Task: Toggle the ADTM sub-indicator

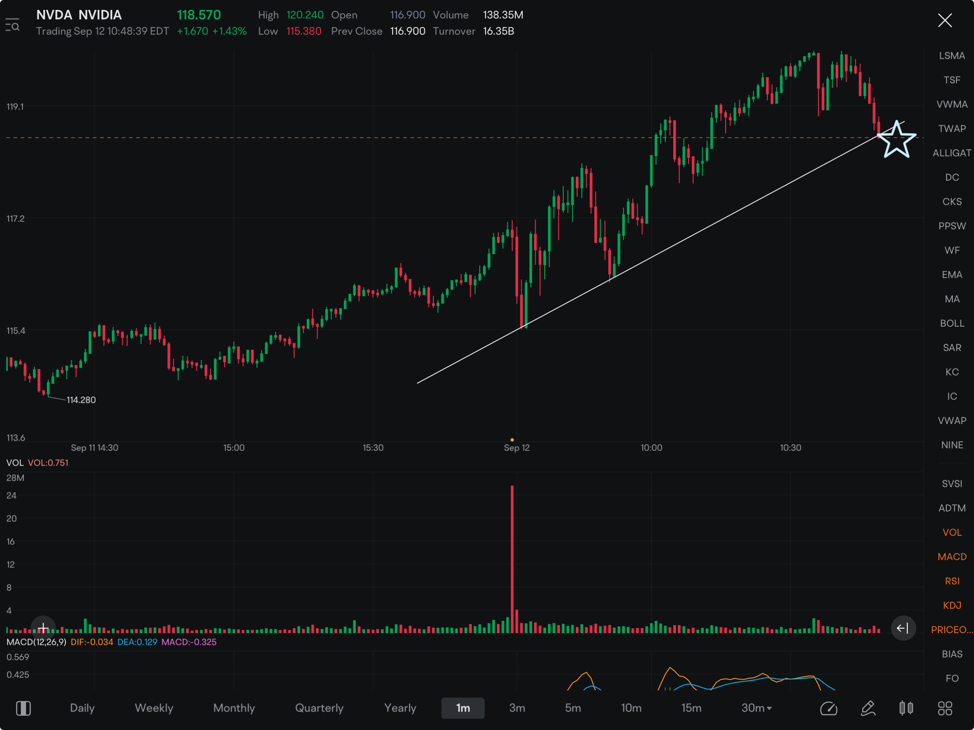Action: tap(952, 508)
